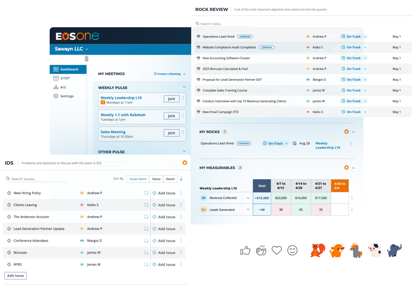Click the smiley face reaction icon
The height and width of the screenshot is (286, 414).
click(292, 250)
